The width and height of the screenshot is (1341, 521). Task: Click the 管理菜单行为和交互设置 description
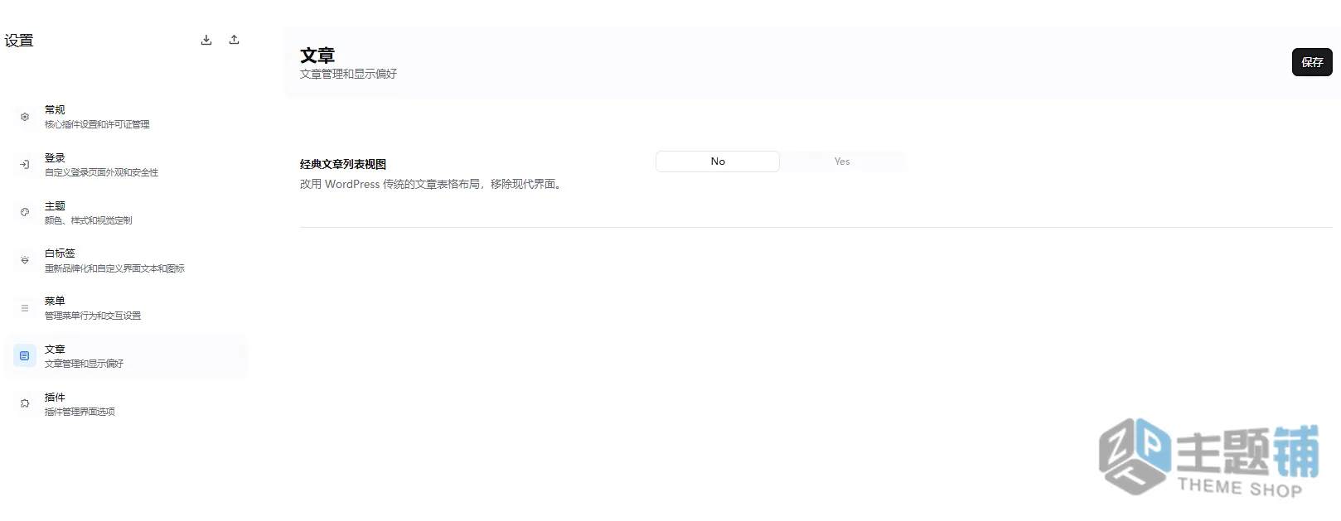pyautogui.click(x=93, y=316)
